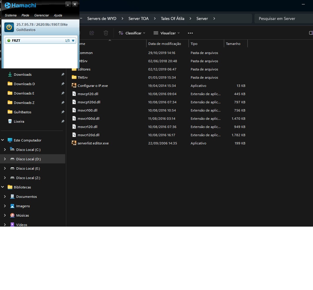Open Documentos library icon
This screenshot has height=290, width=313.
(12, 196)
